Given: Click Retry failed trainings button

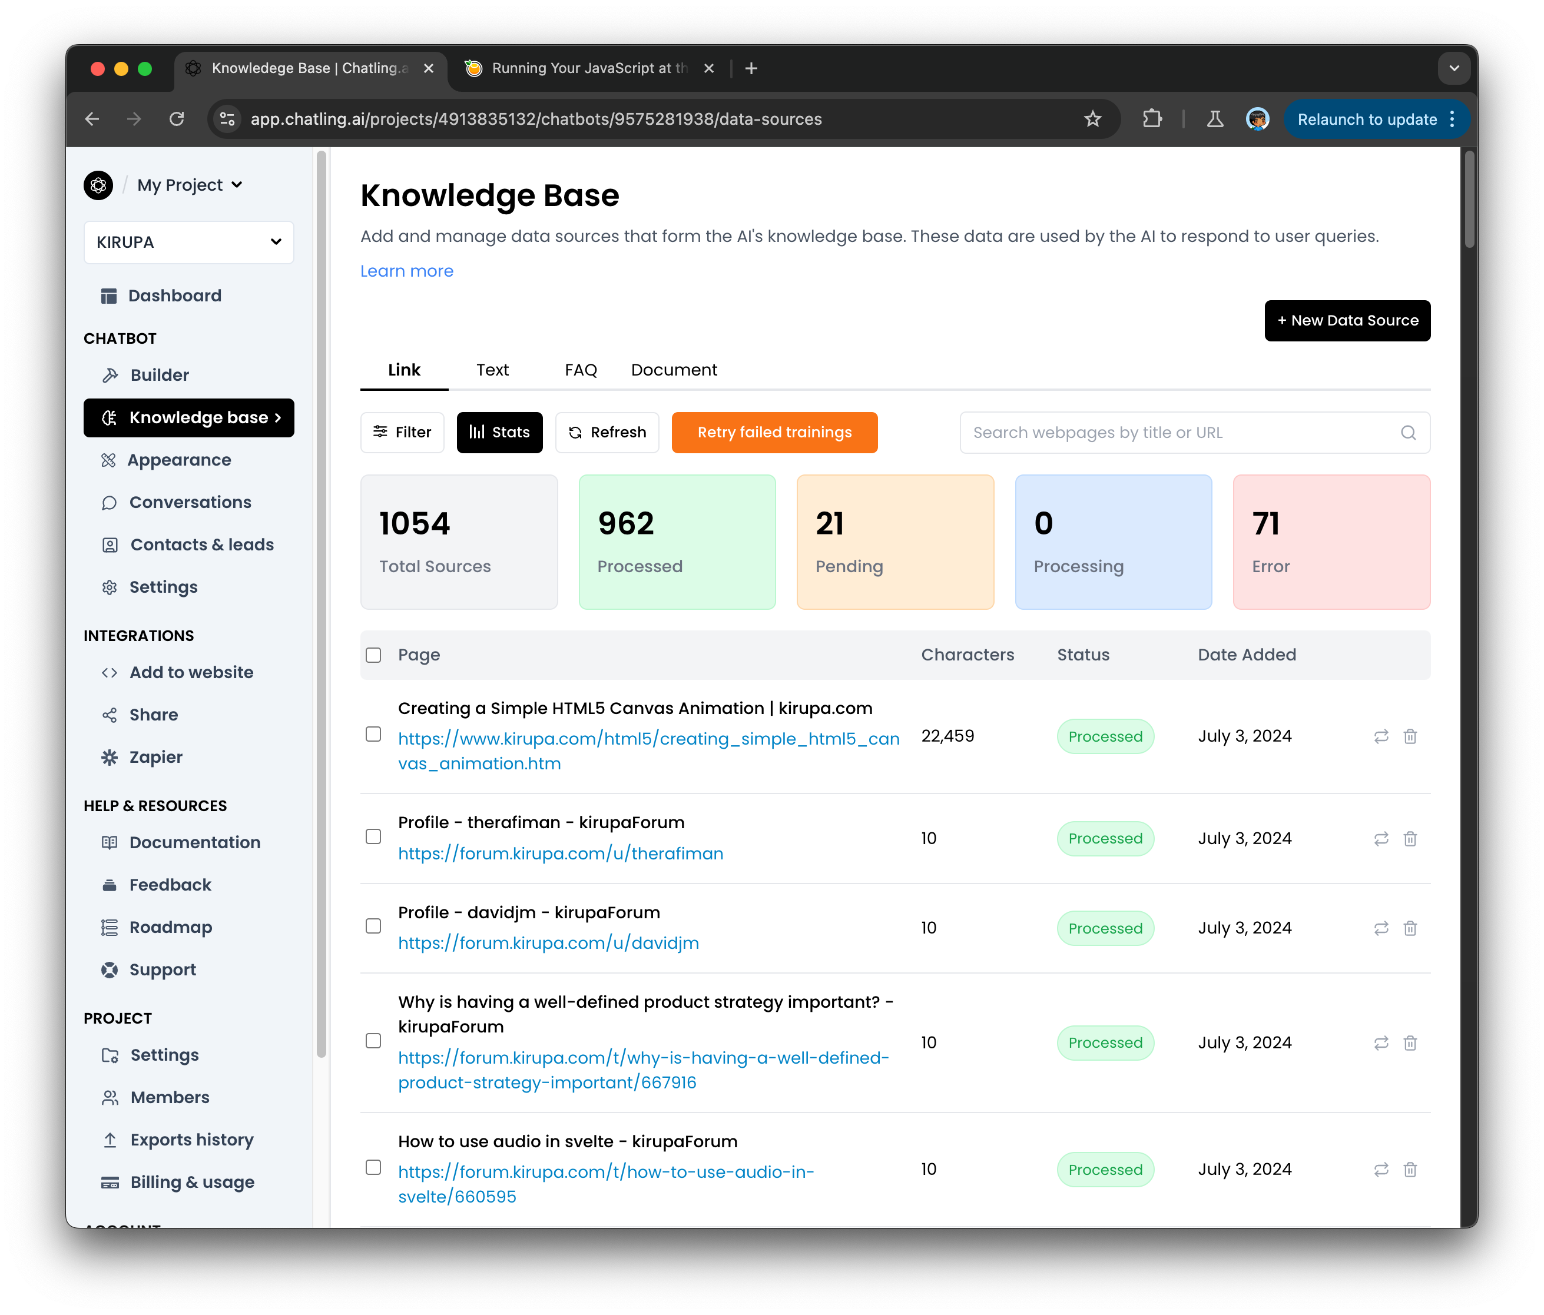Looking at the screenshot, I should (x=774, y=432).
